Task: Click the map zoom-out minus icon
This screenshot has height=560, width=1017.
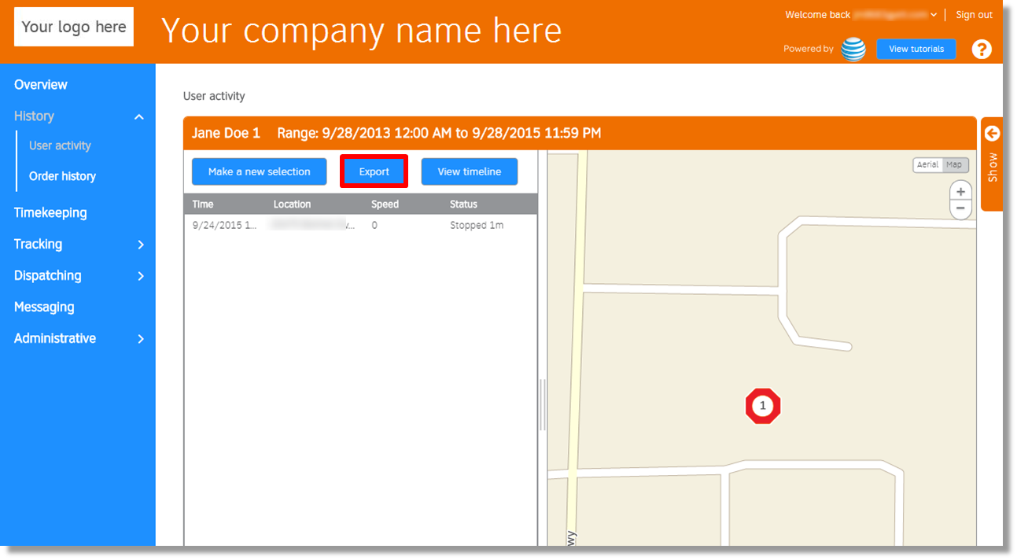Action: (x=960, y=208)
